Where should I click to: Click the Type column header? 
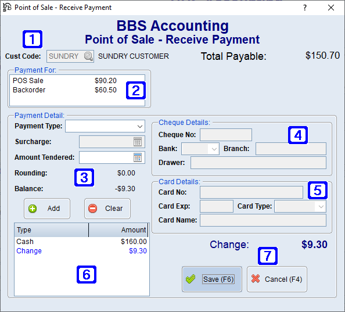[x=52, y=230]
